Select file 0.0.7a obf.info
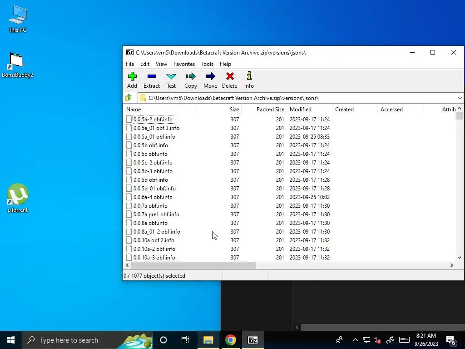The width and height of the screenshot is (465, 349). click(150, 205)
